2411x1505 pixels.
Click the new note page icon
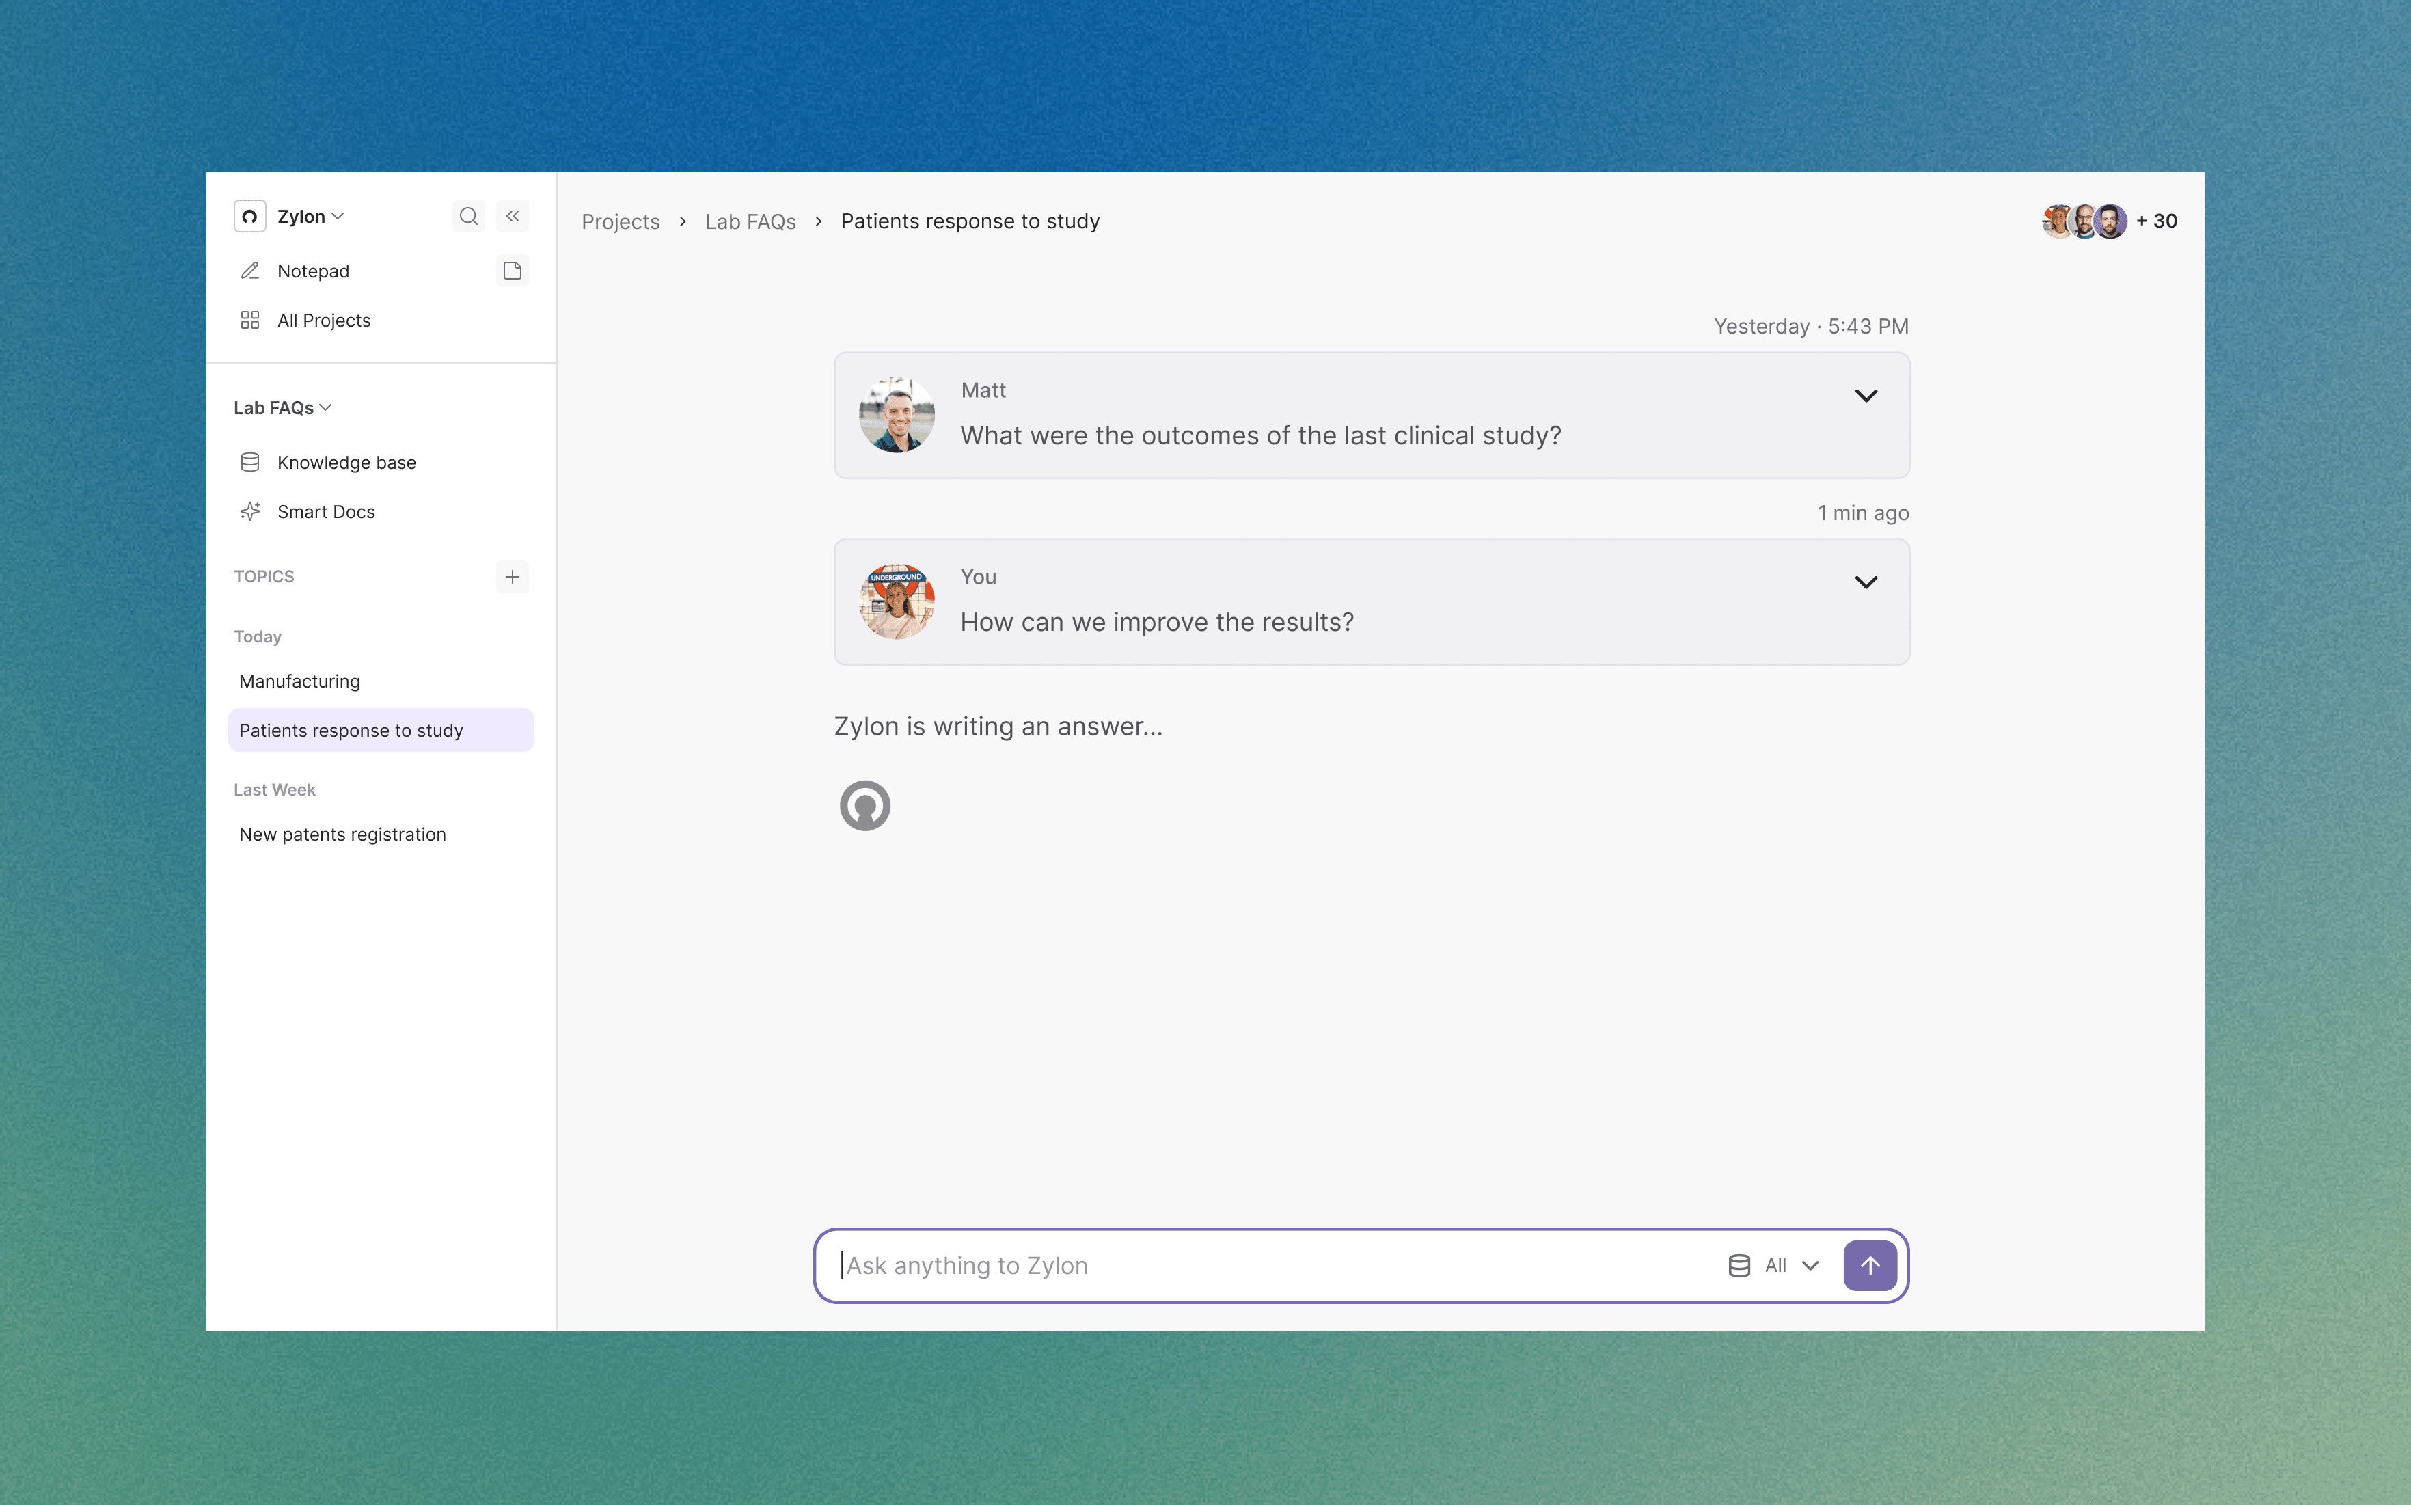(513, 271)
